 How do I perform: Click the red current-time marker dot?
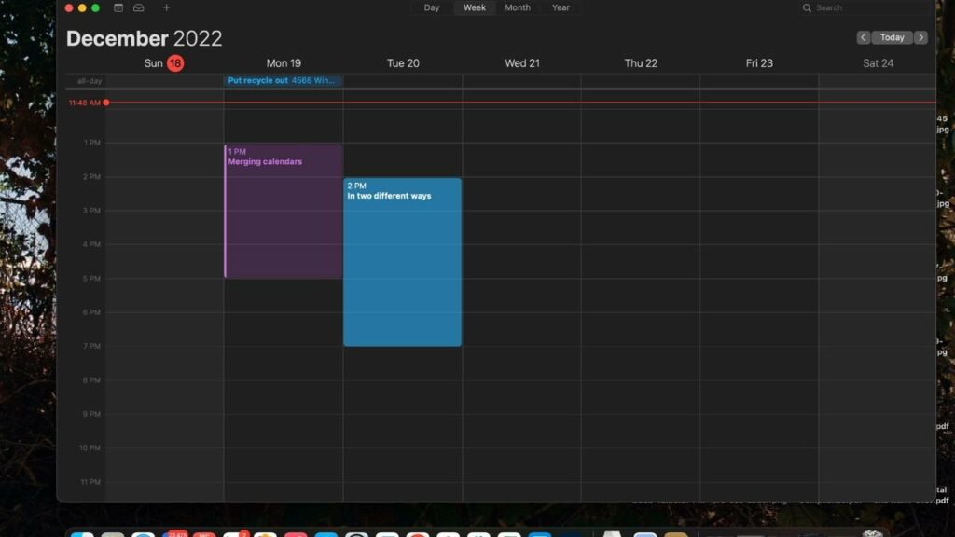106,103
